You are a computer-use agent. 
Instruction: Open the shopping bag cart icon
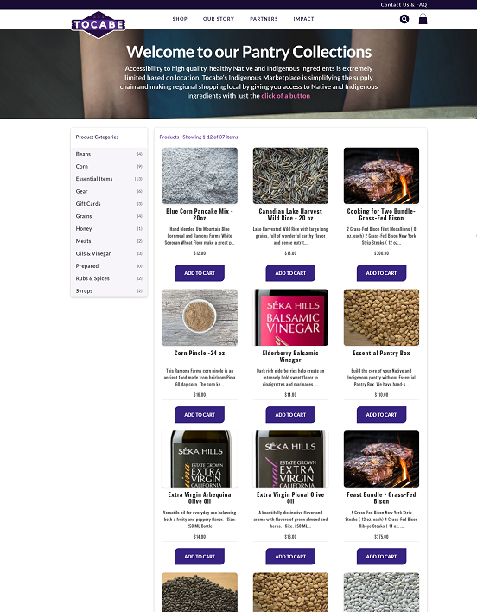pyautogui.click(x=423, y=19)
